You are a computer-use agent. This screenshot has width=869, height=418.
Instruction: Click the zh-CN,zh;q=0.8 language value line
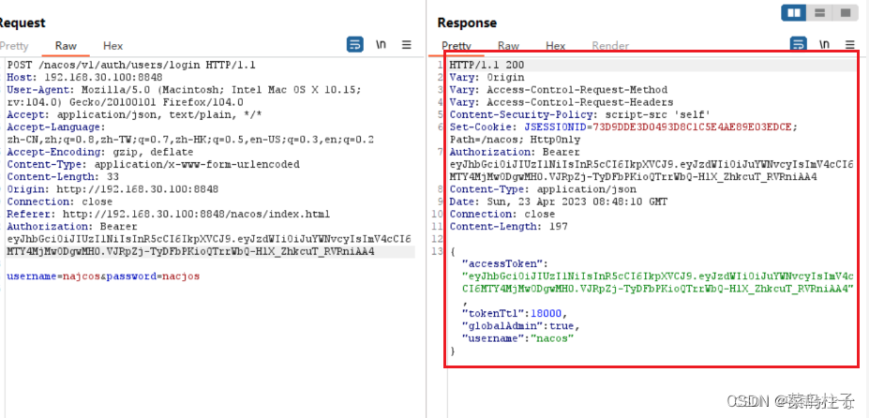(190, 140)
